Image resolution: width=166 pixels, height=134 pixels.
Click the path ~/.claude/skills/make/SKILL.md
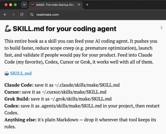[87, 85]
